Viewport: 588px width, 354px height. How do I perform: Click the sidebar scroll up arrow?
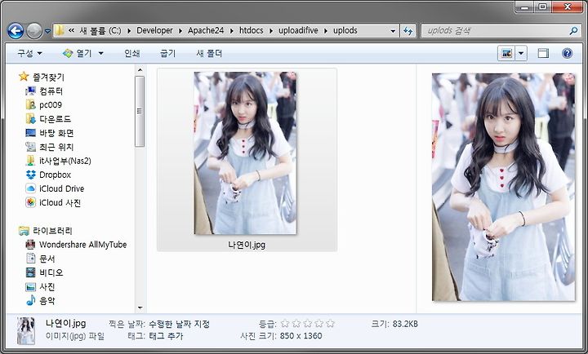click(x=140, y=69)
